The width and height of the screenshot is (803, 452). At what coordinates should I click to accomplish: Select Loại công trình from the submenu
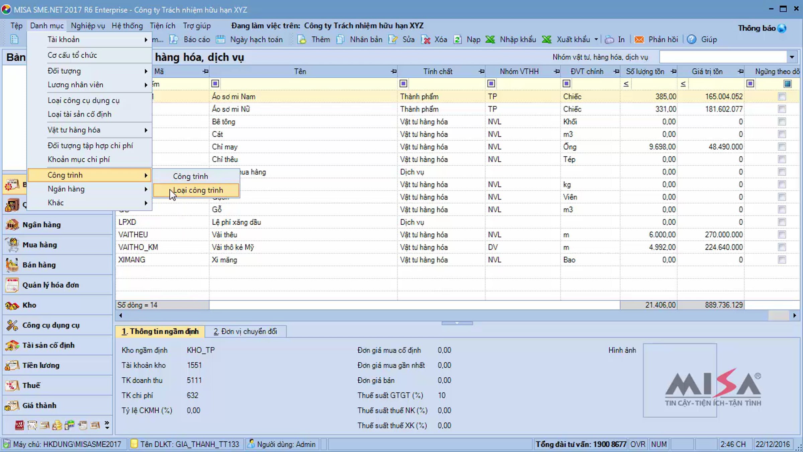(x=196, y=190)
